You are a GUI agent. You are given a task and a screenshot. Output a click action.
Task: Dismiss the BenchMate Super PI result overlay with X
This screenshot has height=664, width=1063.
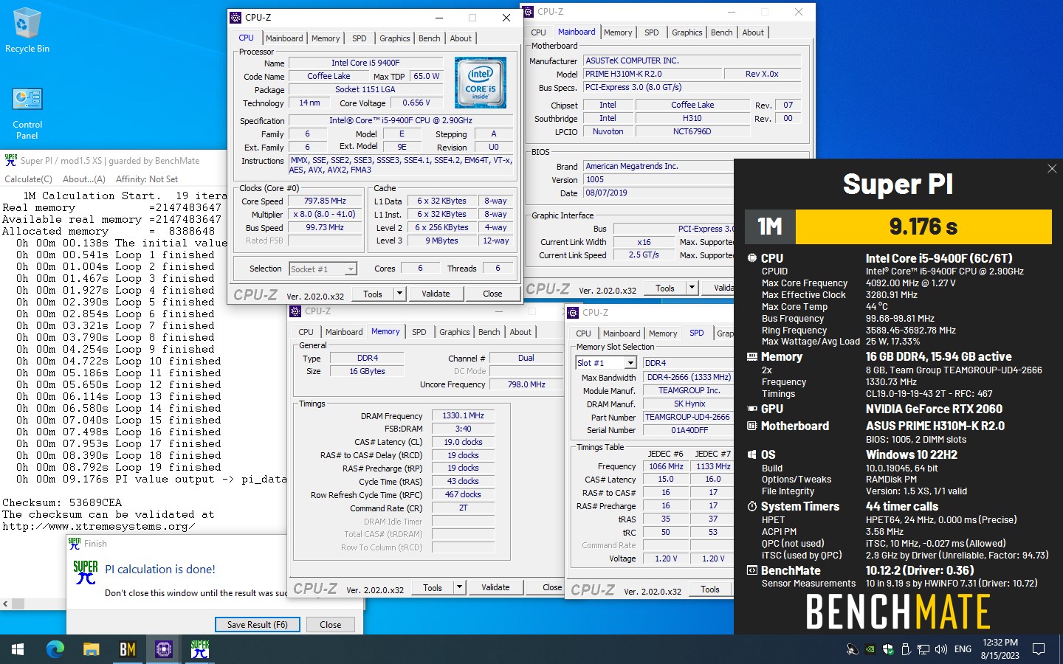[1052, 169]
